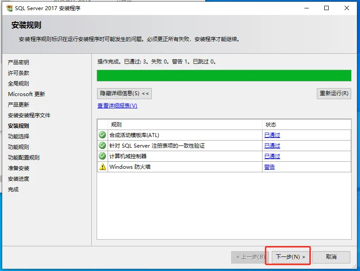
Task: Click the 取消 button
Action: 331,257
